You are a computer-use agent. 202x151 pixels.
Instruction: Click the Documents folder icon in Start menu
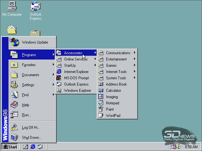coord(14,75)
